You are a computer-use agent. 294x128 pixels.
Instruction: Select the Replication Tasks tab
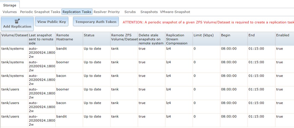(x=77, y=12)
